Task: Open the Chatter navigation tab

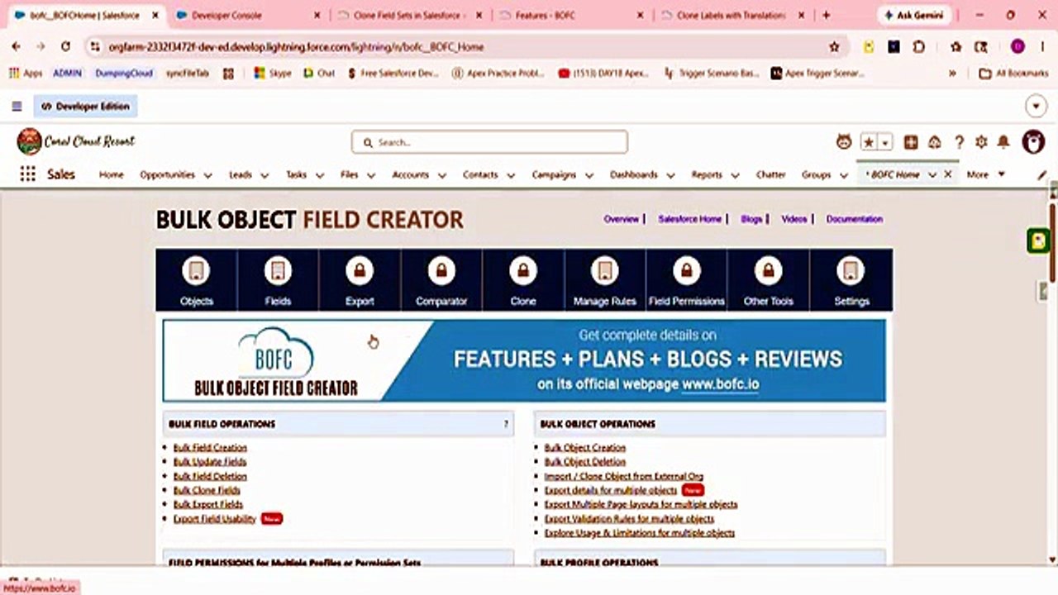Action: pos(770,174)
